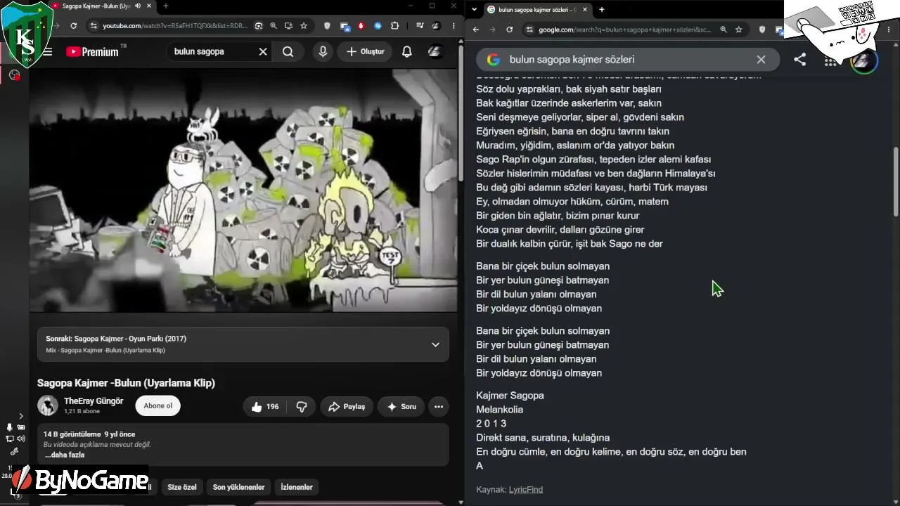This screenshot has height=506, width=900.
Task: Open new tab in YouTube window
Action: pyautogui.click(x=166, y=6)
